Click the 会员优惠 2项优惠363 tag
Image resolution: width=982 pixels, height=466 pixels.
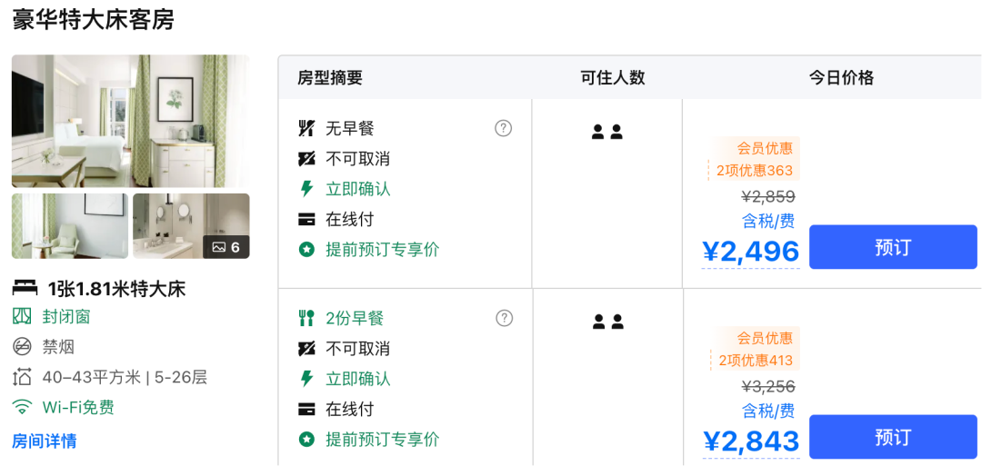[753, 160]
